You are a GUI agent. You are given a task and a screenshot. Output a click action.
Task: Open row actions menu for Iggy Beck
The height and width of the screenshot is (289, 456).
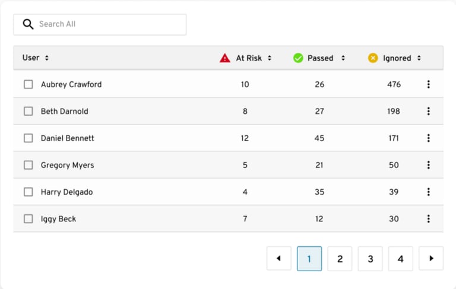428,219
